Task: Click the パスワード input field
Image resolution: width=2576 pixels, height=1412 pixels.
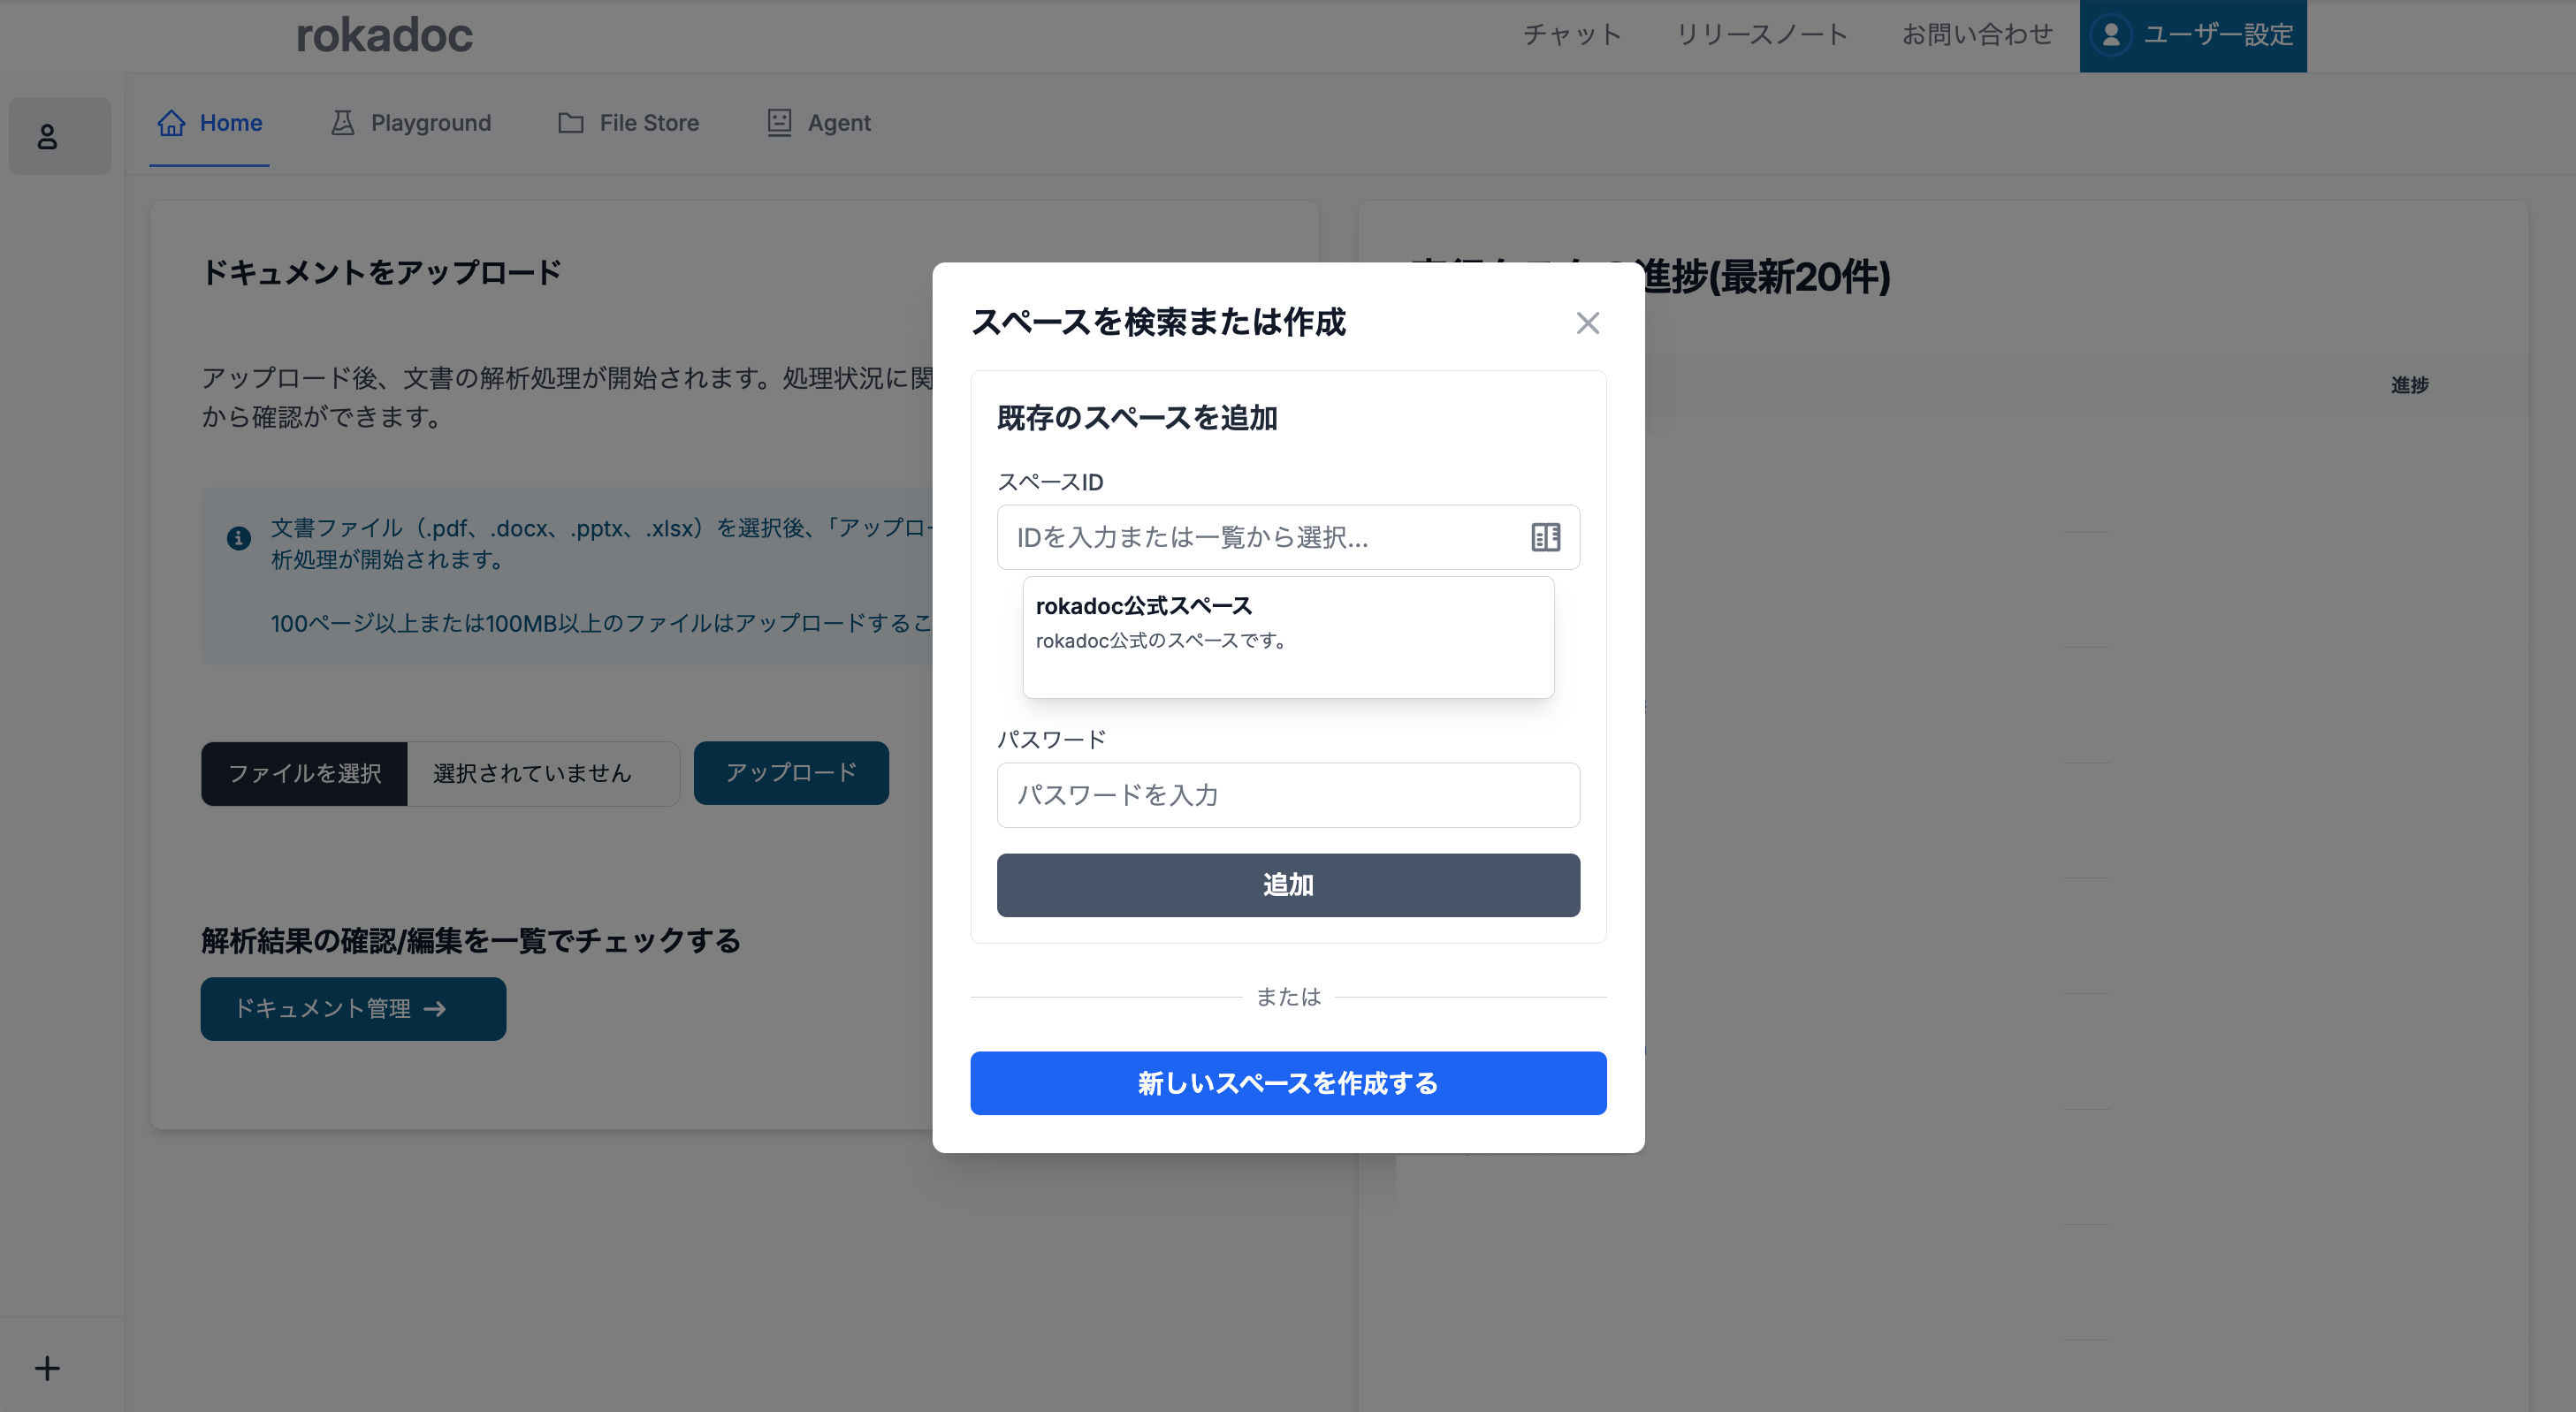Action: pos(1288,795)
